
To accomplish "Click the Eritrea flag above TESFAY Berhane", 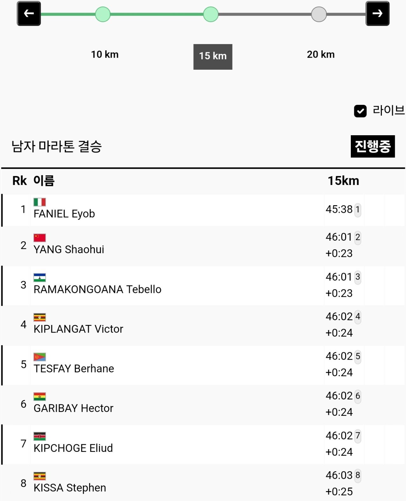I will click(40, 357).
